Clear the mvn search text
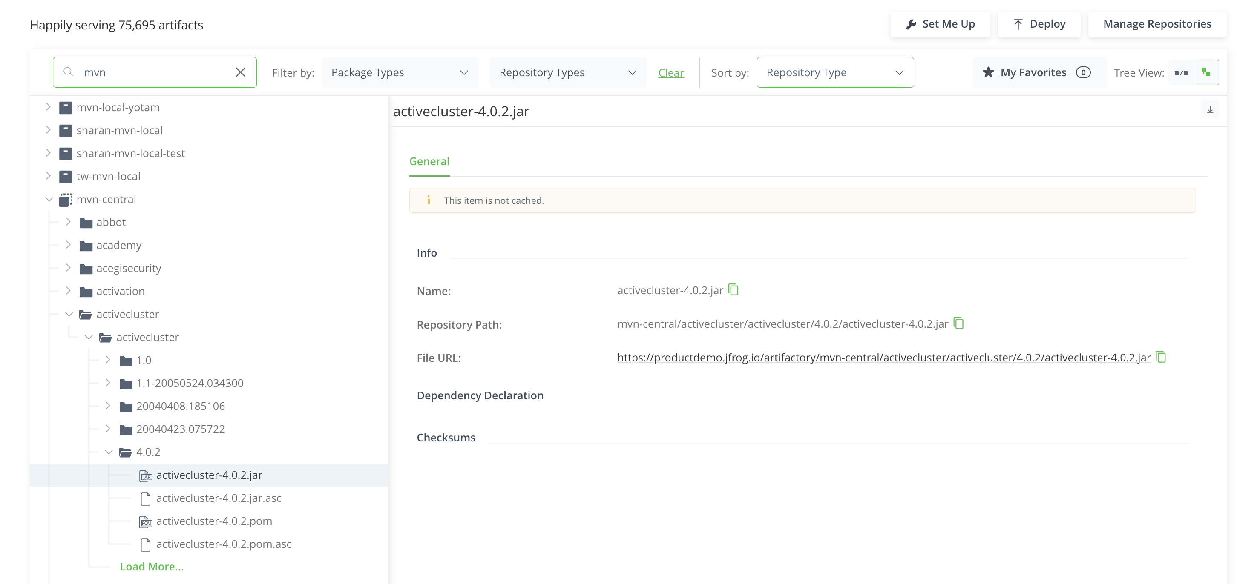 [x=241, y=72]
